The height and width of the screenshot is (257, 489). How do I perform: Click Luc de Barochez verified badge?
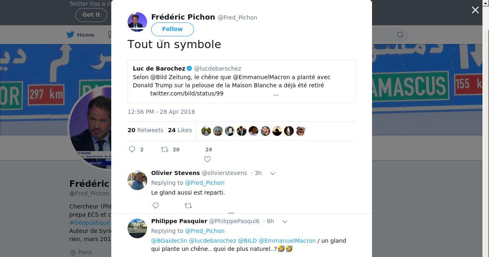pos(189,69)
